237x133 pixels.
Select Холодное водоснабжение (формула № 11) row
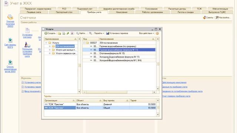point(119,57)
